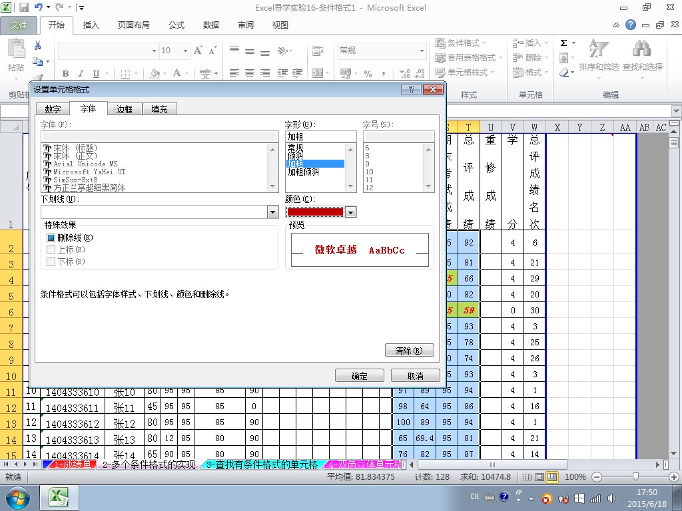This screenshot has width=682, height=511.
Task: Click the Cut scissors icon
Action: coord(38,45)
